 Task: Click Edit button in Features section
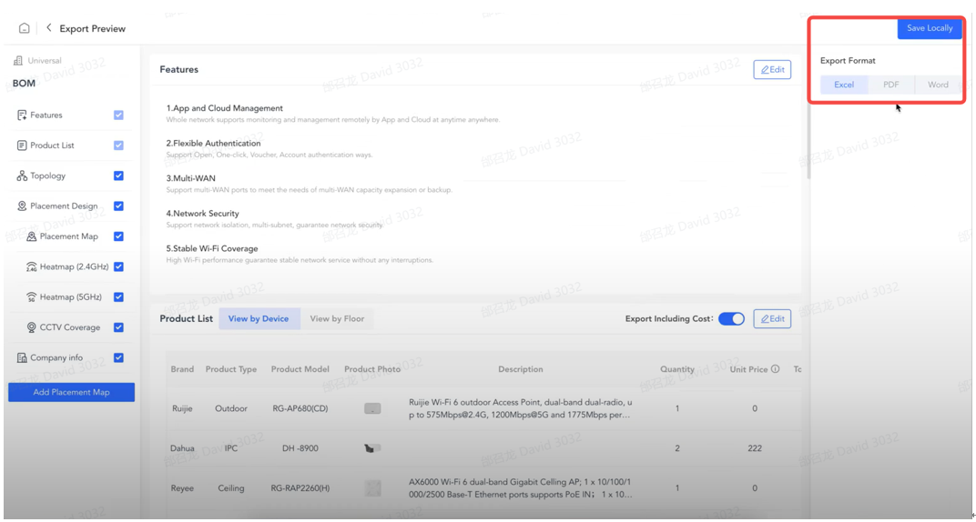[x=772, y=70]
